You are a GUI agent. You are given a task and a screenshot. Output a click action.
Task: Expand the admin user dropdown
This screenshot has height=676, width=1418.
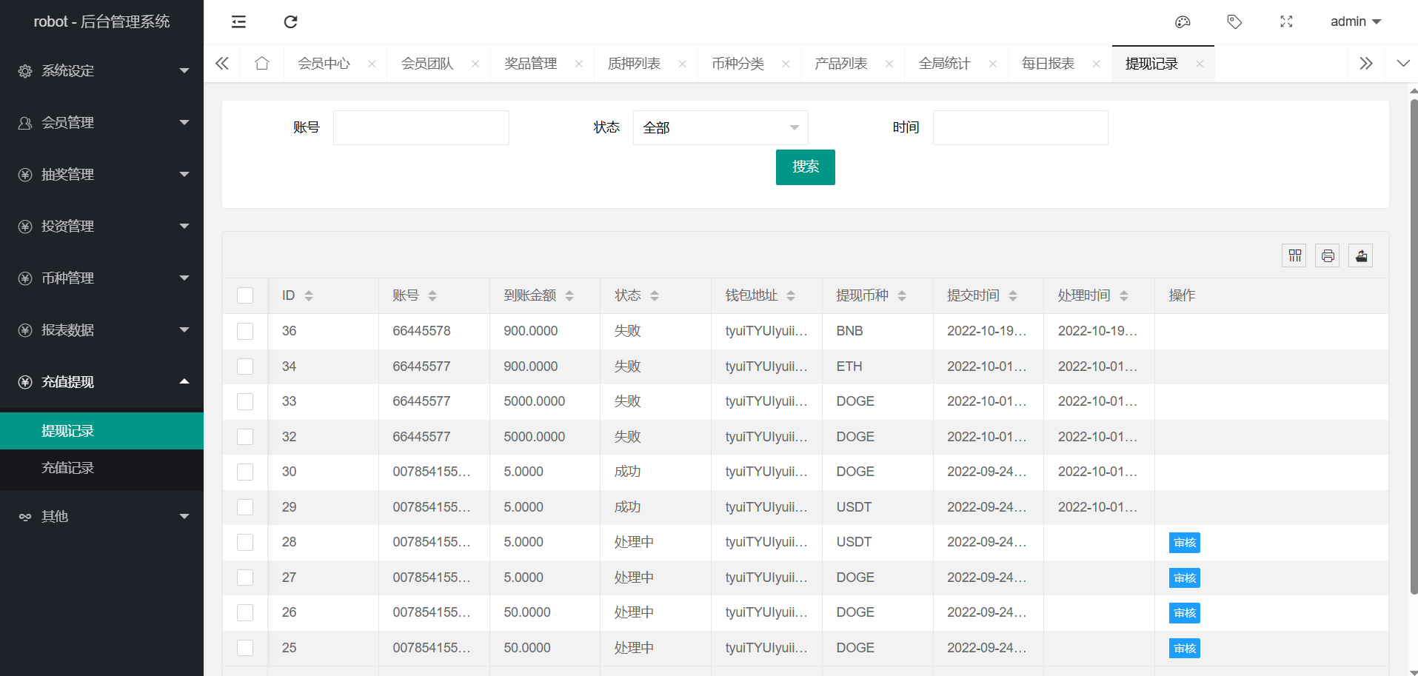(1355, 22)
